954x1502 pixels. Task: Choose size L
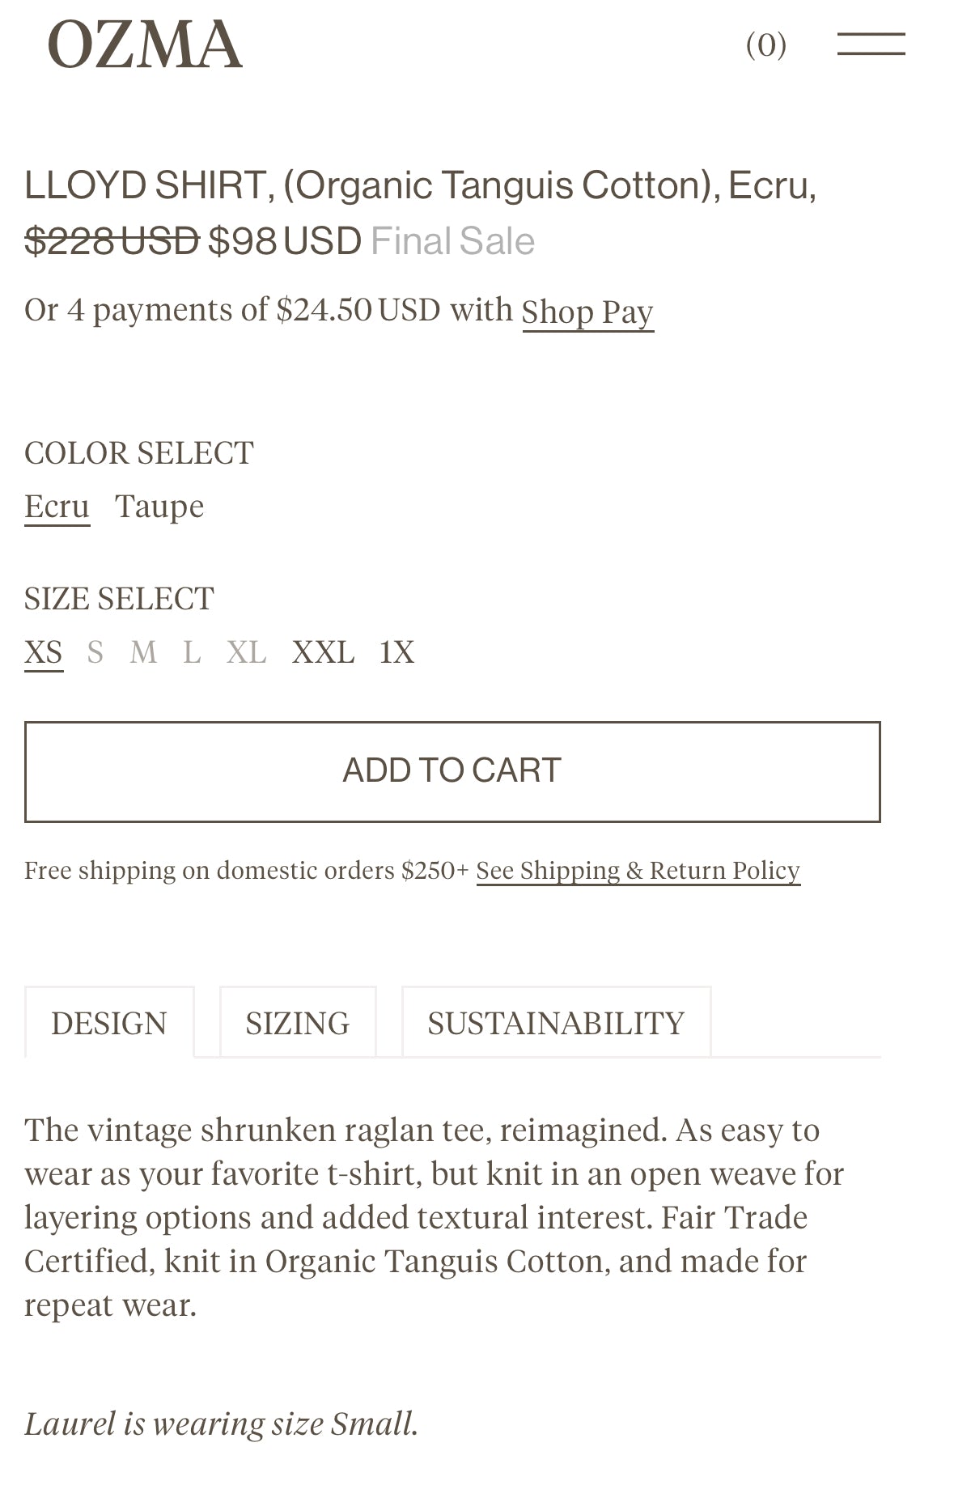pyautogui.click(x=192, y=652)
